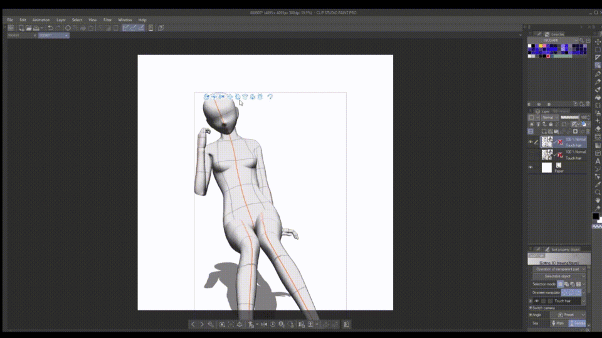Screen dimensions: 602x338
Task: Select the Move layer tool
Action: coord(598,41)
